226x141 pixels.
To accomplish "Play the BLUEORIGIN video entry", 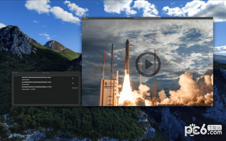I will 73,83.
